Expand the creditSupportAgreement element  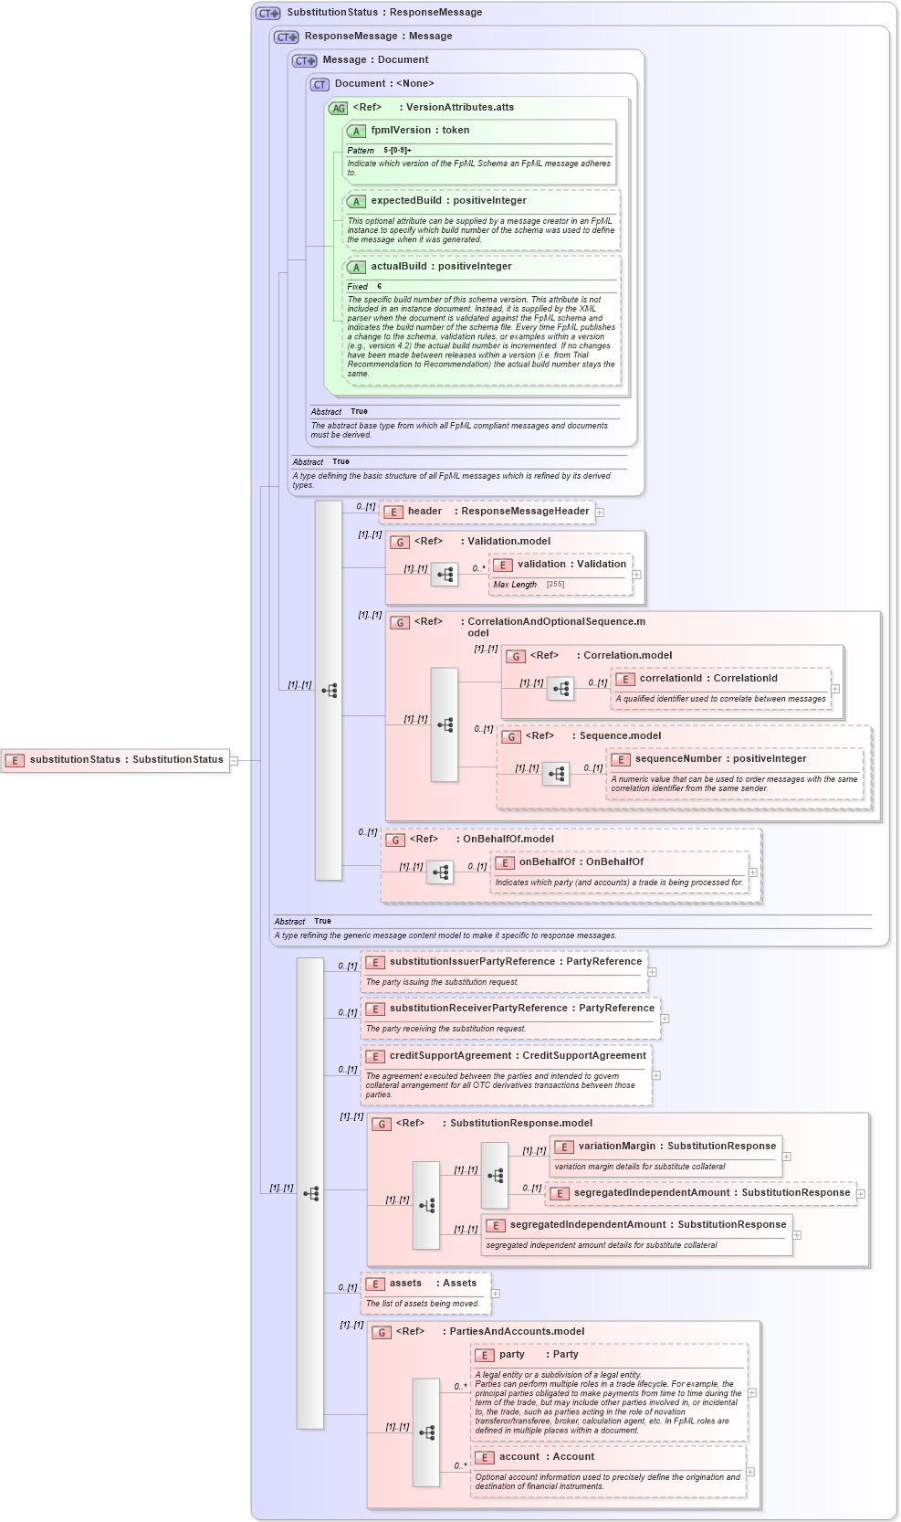click(x=656, y=1075)
